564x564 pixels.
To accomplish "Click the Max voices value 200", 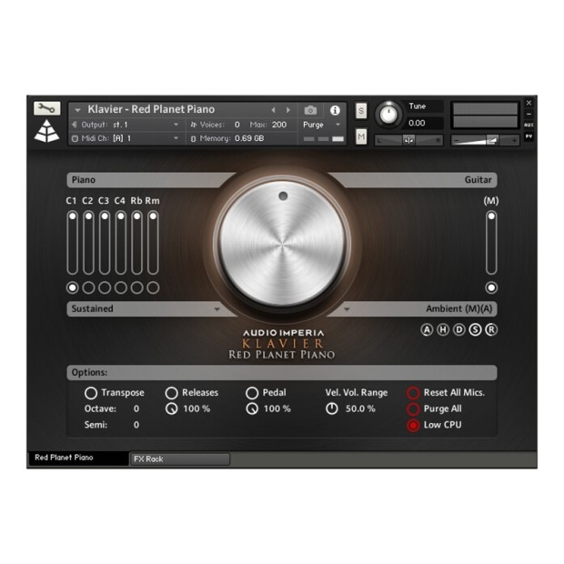I will [x=279, y=125].
